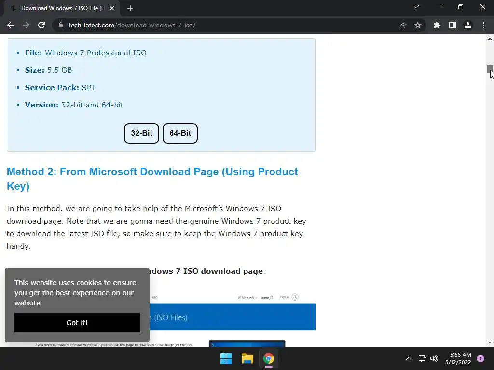Click the 'ISO download page' bold text
Image resolution: width=494 pixels, height=370 pixels.
click(223, 271)
